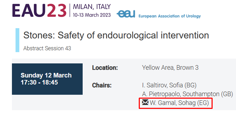
Task: Click the Location label
Action: [x=105, y=68]
